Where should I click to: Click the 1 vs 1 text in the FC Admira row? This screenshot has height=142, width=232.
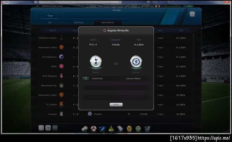[x=160, y=104]
